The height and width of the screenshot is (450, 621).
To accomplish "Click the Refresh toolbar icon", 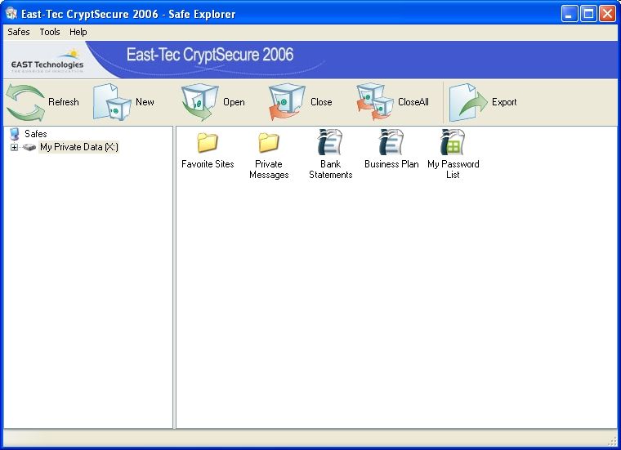I will 26,103.
